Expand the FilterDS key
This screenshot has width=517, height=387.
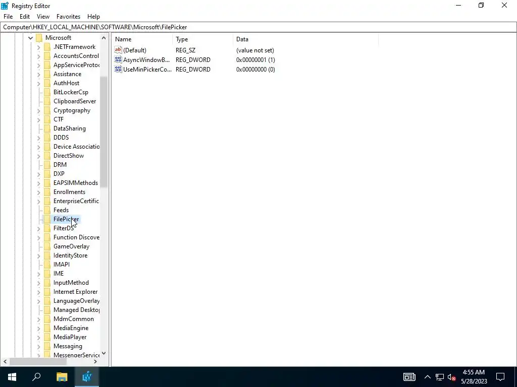click(38, 228)
